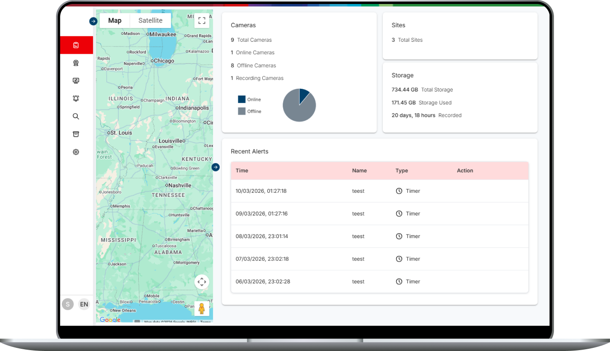Toggle the Online legend entry on the chart

(249, 99)
